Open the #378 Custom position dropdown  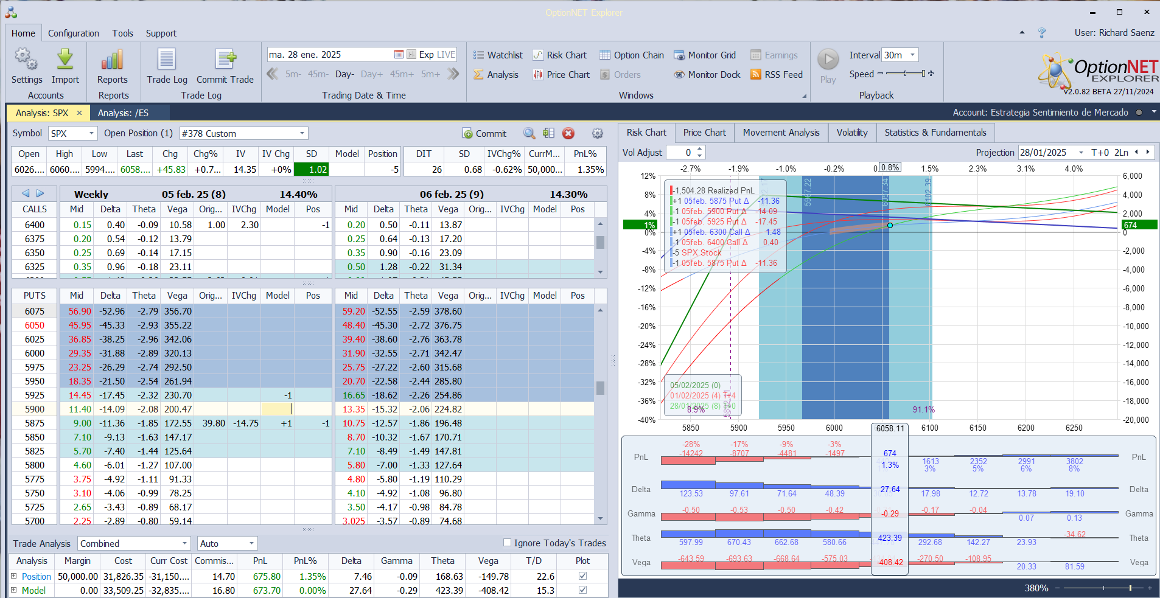click(302, 133)
